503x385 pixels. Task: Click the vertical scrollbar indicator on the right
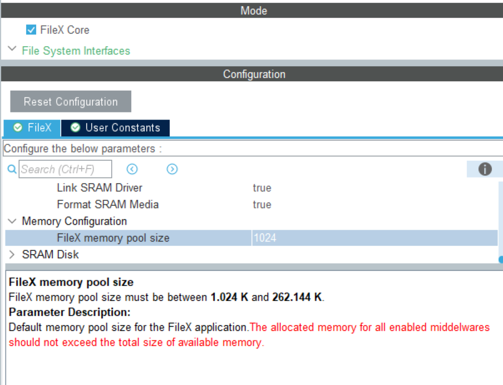click(500, 259)
